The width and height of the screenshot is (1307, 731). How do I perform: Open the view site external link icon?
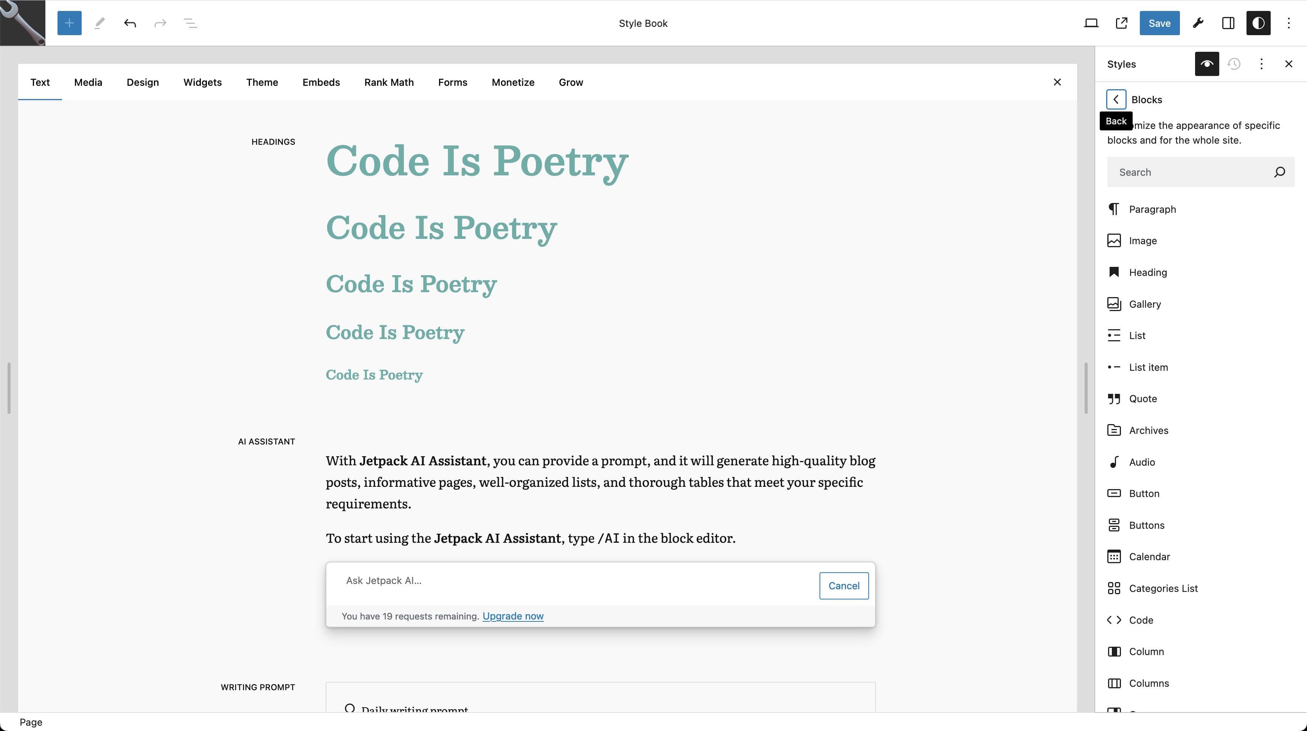pyautogui.click(x=1121, y=23)
